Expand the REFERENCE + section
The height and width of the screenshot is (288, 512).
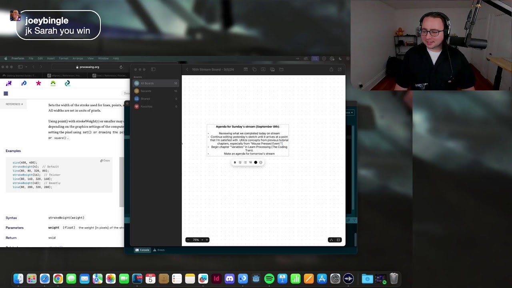click(x=14, y=104)
